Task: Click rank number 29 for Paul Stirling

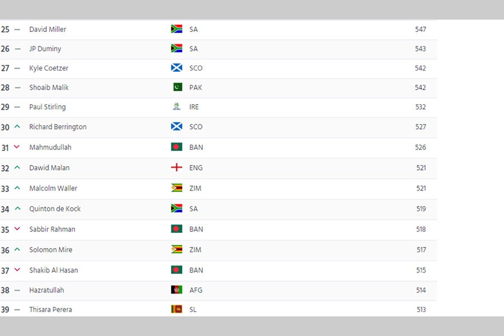Action: [x=5, y=107]
